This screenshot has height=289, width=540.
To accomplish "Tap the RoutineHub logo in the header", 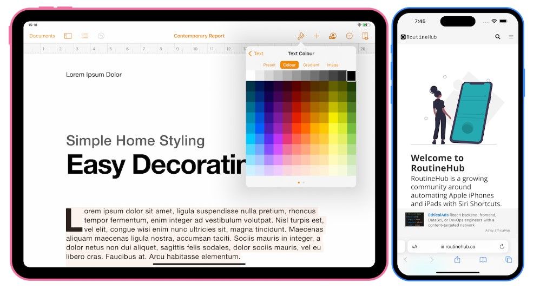I will coord(419,37).
